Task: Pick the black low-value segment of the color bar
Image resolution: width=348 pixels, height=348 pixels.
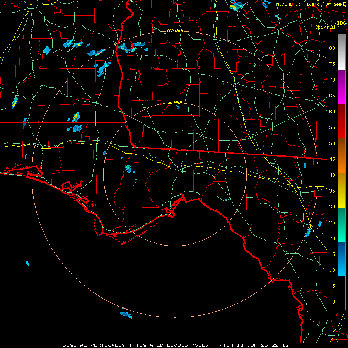Action: coord(341,293)
